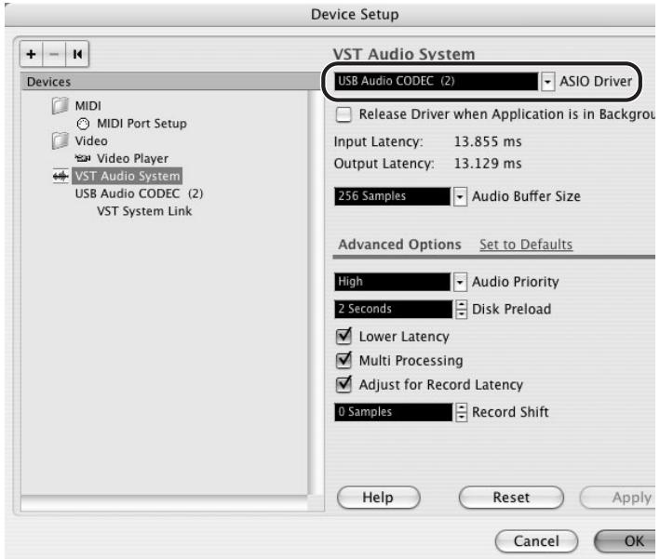Select MIDI Port Setup in device tree
The width and height of the screenshot is (660, 559).
tap(141, 124)
